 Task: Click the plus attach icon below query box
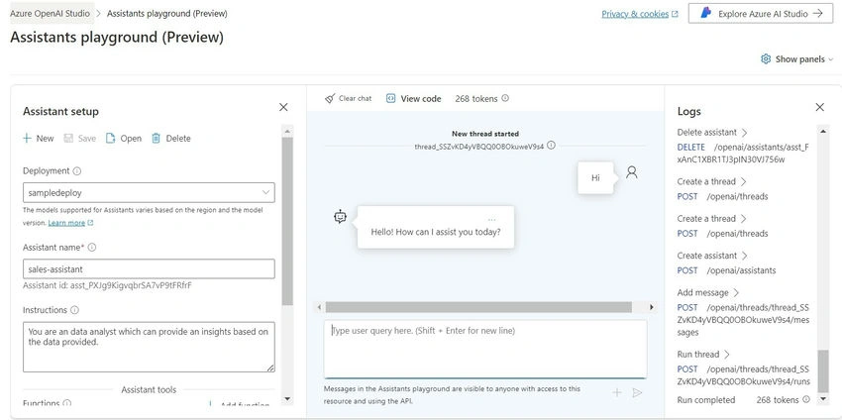tap(617, 392)
